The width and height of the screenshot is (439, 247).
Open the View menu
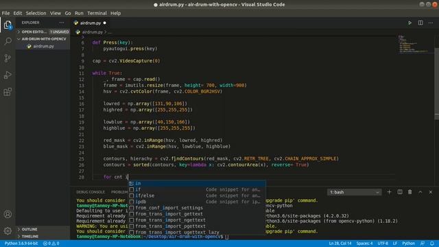coord(56,13)
